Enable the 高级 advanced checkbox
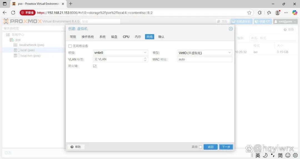The height and width of the screenshot is (159, 300). (201, 147)
